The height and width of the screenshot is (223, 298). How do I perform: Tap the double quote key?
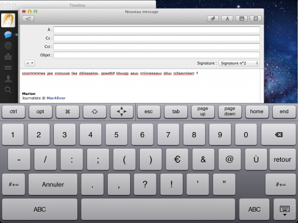click(x=224, y=184)
